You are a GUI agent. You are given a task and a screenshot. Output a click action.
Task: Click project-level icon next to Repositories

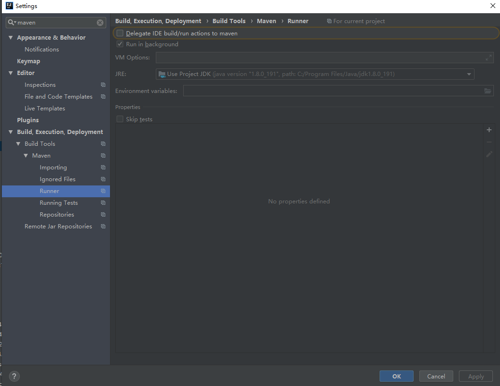click(x=103, y=215)
